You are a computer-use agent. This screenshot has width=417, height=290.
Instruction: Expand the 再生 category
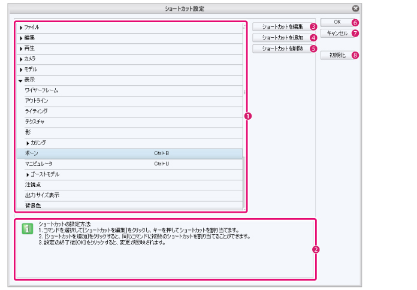[21, 49]
